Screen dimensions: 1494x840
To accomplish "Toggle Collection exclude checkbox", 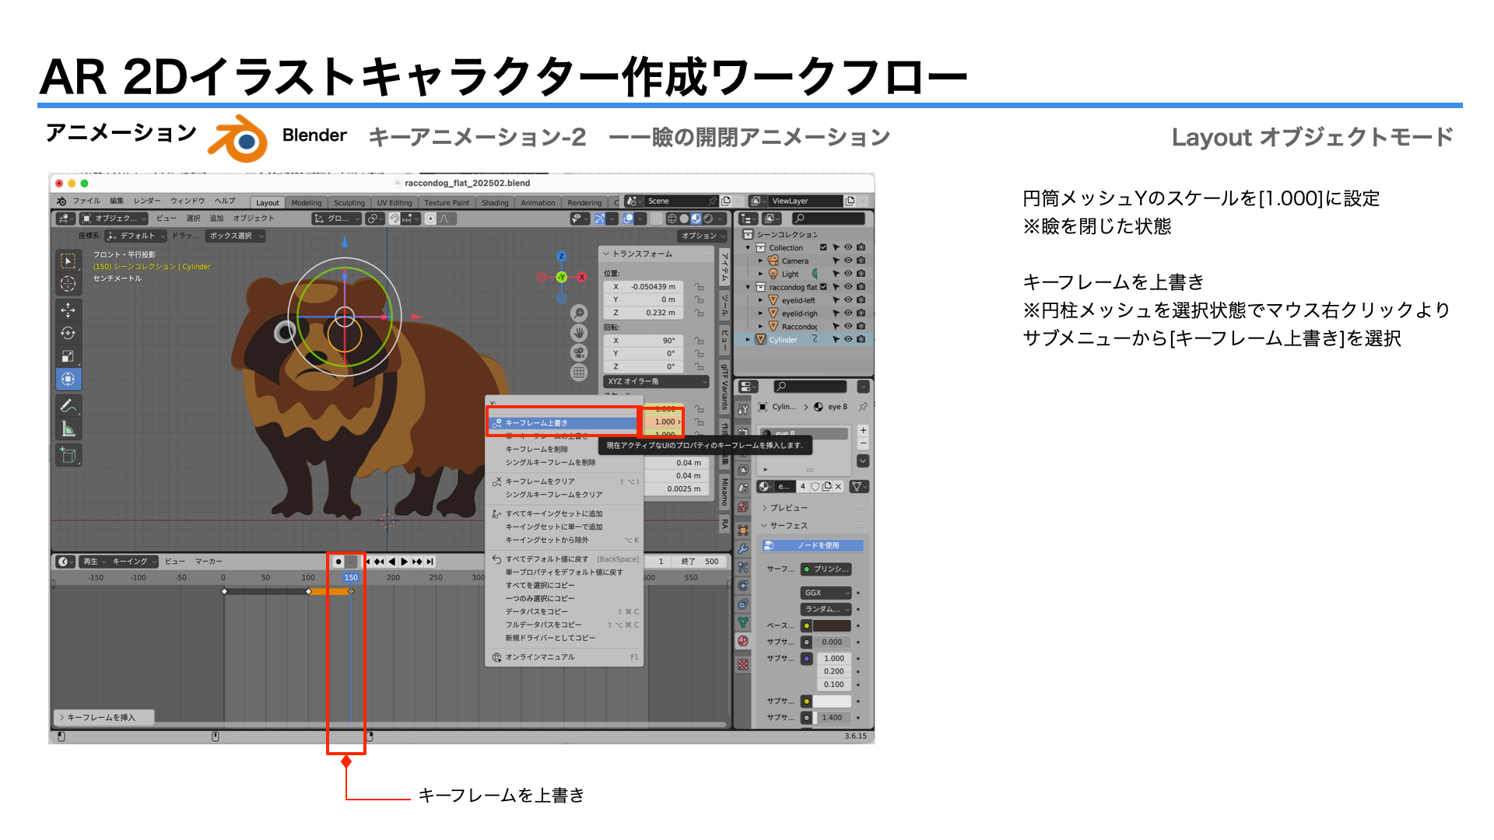I will 823,248.
